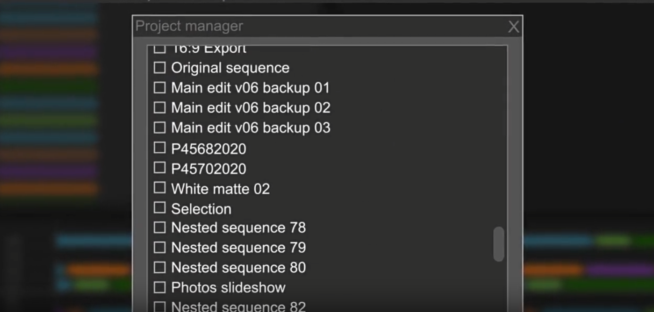Check Nested sequence 78 checkbox

[160, 227]
